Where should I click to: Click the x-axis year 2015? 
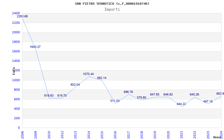click(102, 135)
